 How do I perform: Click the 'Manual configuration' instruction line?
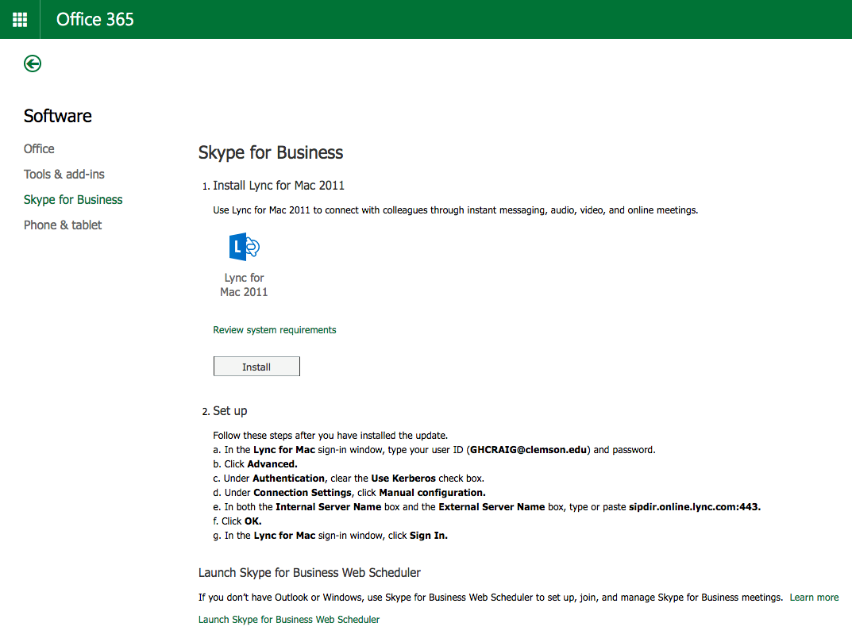349,493
